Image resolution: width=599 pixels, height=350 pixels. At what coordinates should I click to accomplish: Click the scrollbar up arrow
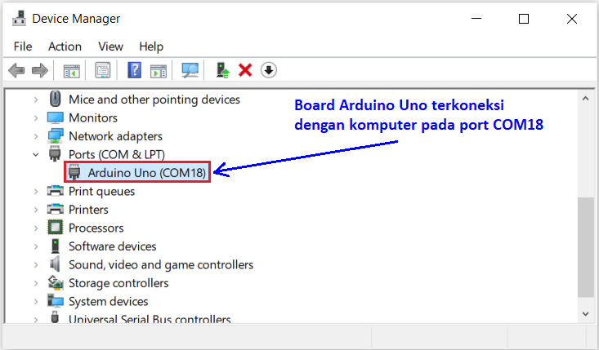coord(586,99)
